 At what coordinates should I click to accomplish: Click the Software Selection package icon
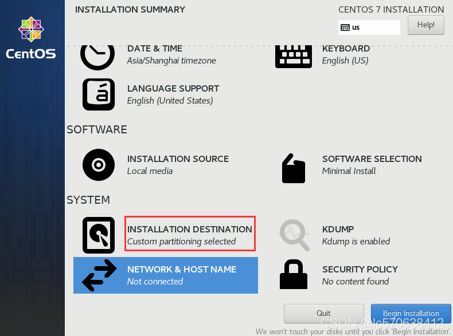(294, 168)
